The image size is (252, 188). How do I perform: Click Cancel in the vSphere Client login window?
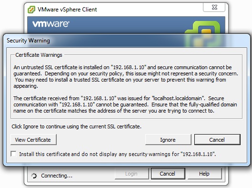point(168,174)
